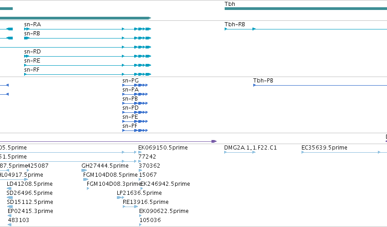Click the sn-PD protein label

(x=131, y=108)
